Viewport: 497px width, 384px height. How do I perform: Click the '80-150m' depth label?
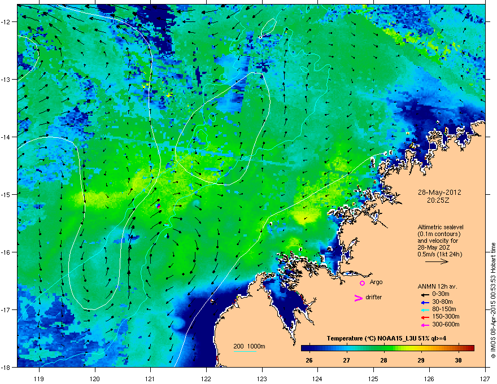point(444,309)
